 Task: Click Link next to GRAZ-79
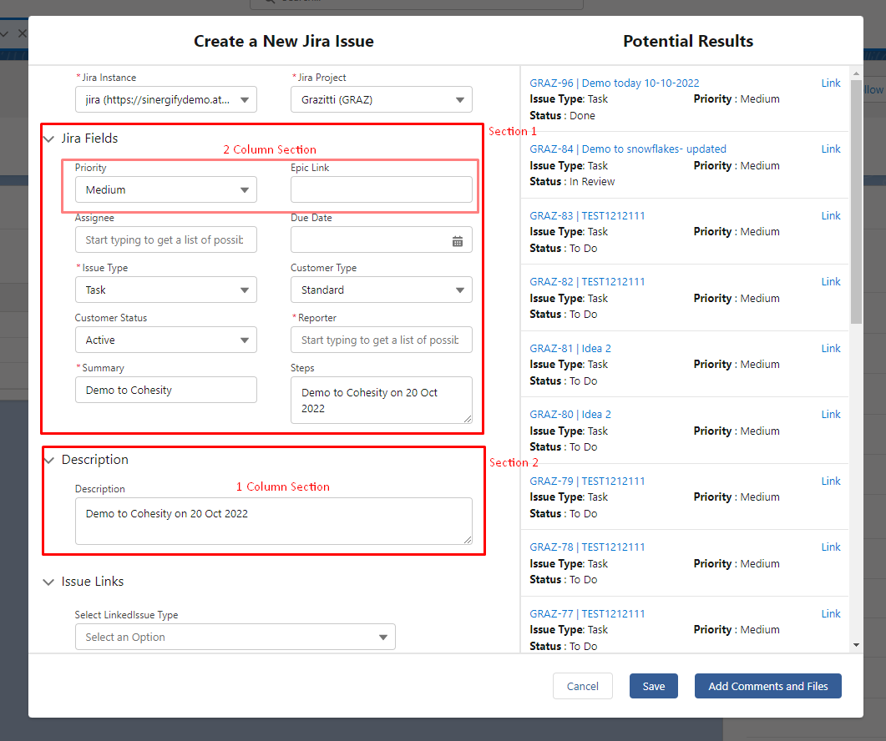point(831,481)
